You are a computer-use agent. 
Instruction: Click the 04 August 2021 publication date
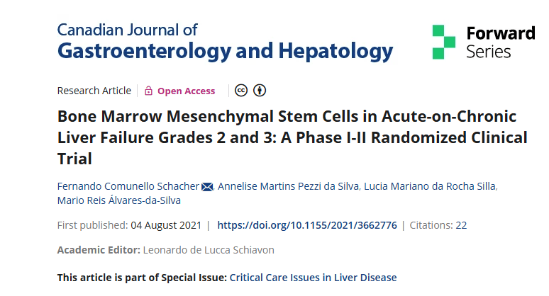[x=166, y=225]
